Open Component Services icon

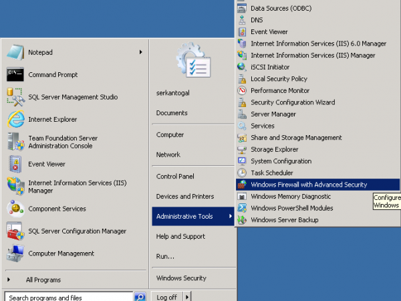15,209
